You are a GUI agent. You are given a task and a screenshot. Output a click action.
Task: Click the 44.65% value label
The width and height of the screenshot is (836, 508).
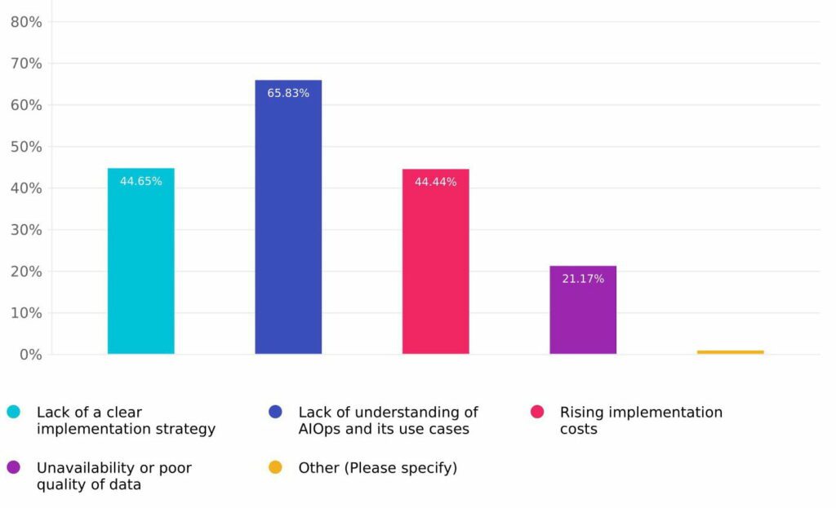141,181
